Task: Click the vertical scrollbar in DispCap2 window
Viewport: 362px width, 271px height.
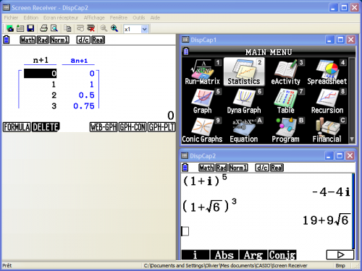Action: click(353, 211)
